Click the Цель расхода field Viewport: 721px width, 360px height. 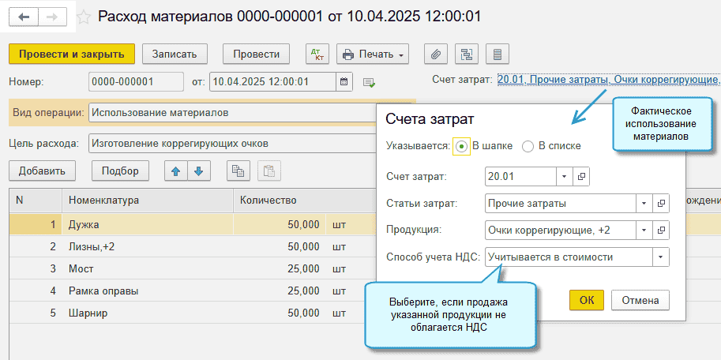pos(234,144)
